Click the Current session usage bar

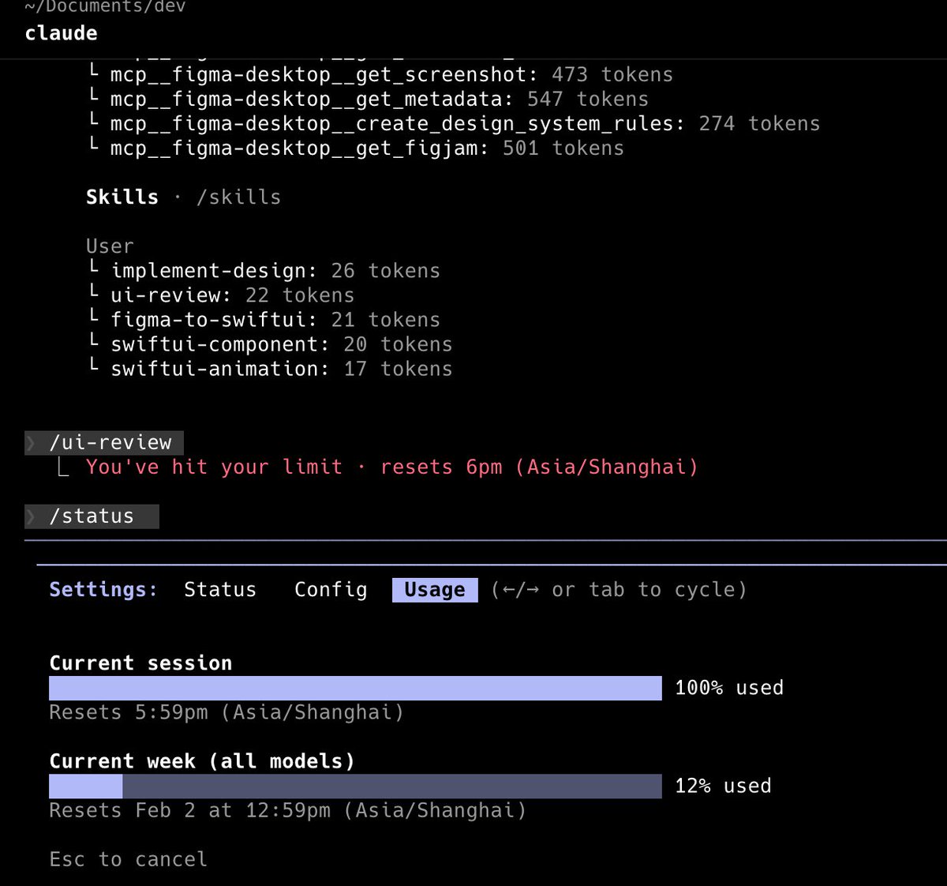355,688
